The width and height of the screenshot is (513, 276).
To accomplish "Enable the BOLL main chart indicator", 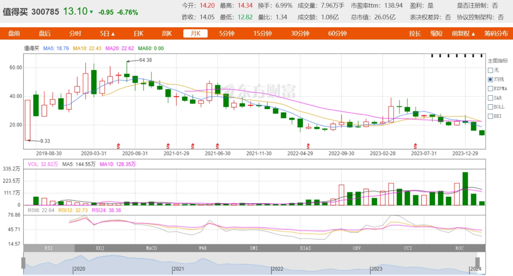I will (491, 107).
